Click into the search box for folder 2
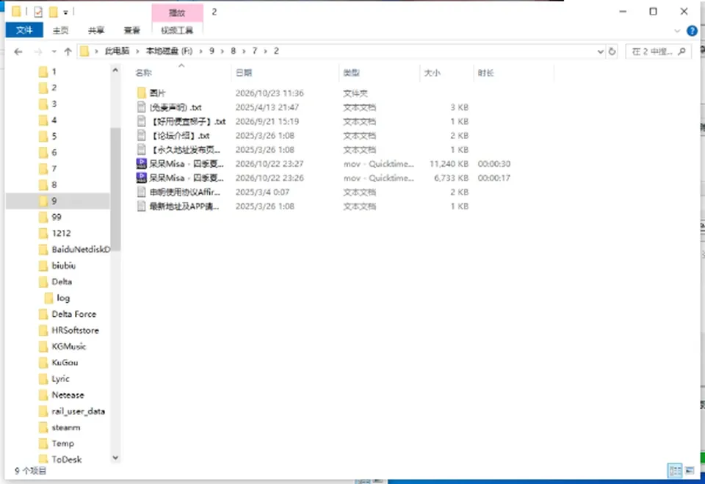 point(658,51)
